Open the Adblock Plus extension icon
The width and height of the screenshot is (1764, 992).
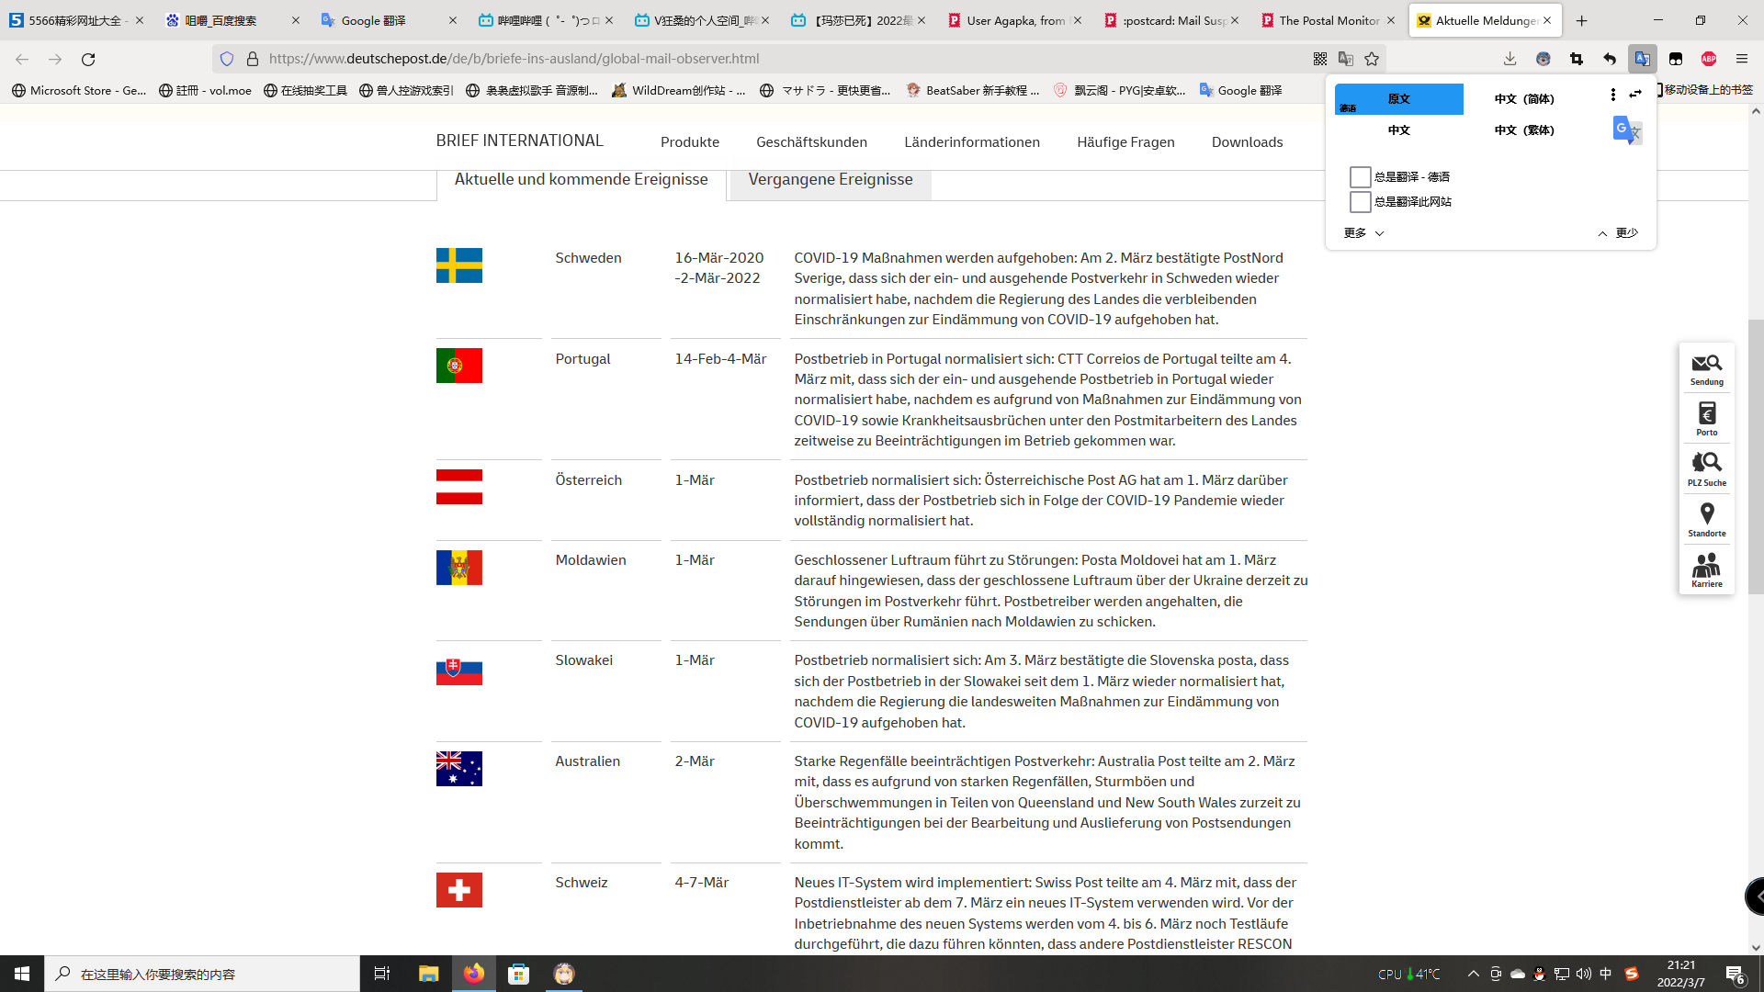coord(1709,59)
